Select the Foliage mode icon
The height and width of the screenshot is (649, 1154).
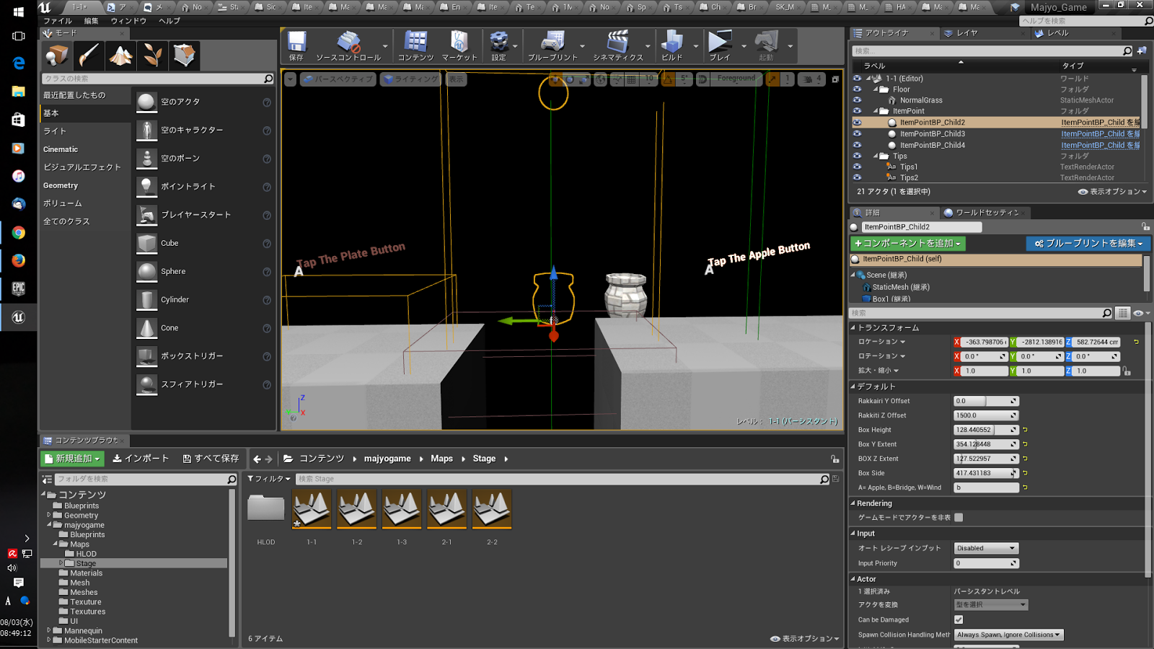[153, 56]
